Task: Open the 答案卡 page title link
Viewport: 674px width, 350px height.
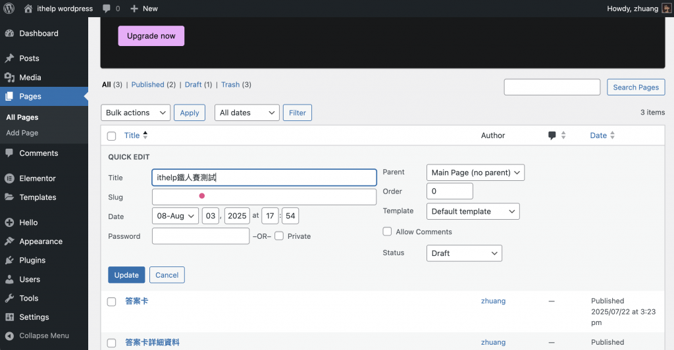Action: coord(137,301)
